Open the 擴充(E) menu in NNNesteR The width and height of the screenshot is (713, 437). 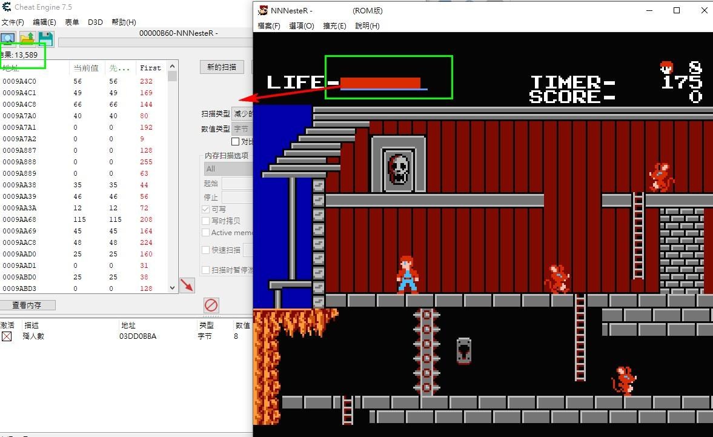(334, 25)
